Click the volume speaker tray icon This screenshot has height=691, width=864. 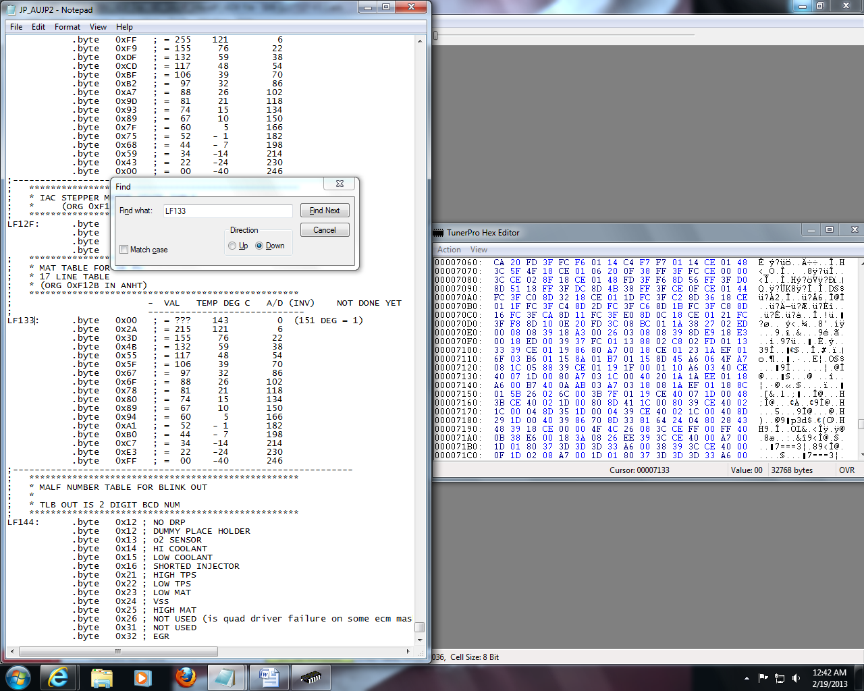tap(796, 678)
